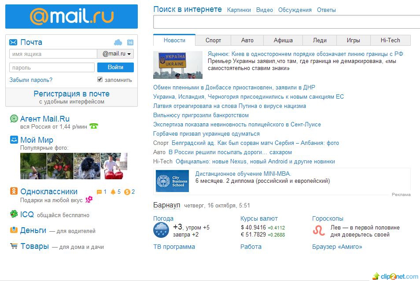Open the photo of person in park
The image size is (420, 281).
[x=33, y=166]
